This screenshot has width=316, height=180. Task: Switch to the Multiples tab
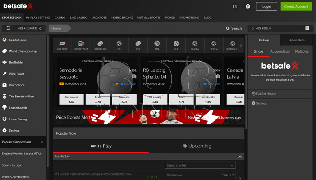[x=302, y=51]
